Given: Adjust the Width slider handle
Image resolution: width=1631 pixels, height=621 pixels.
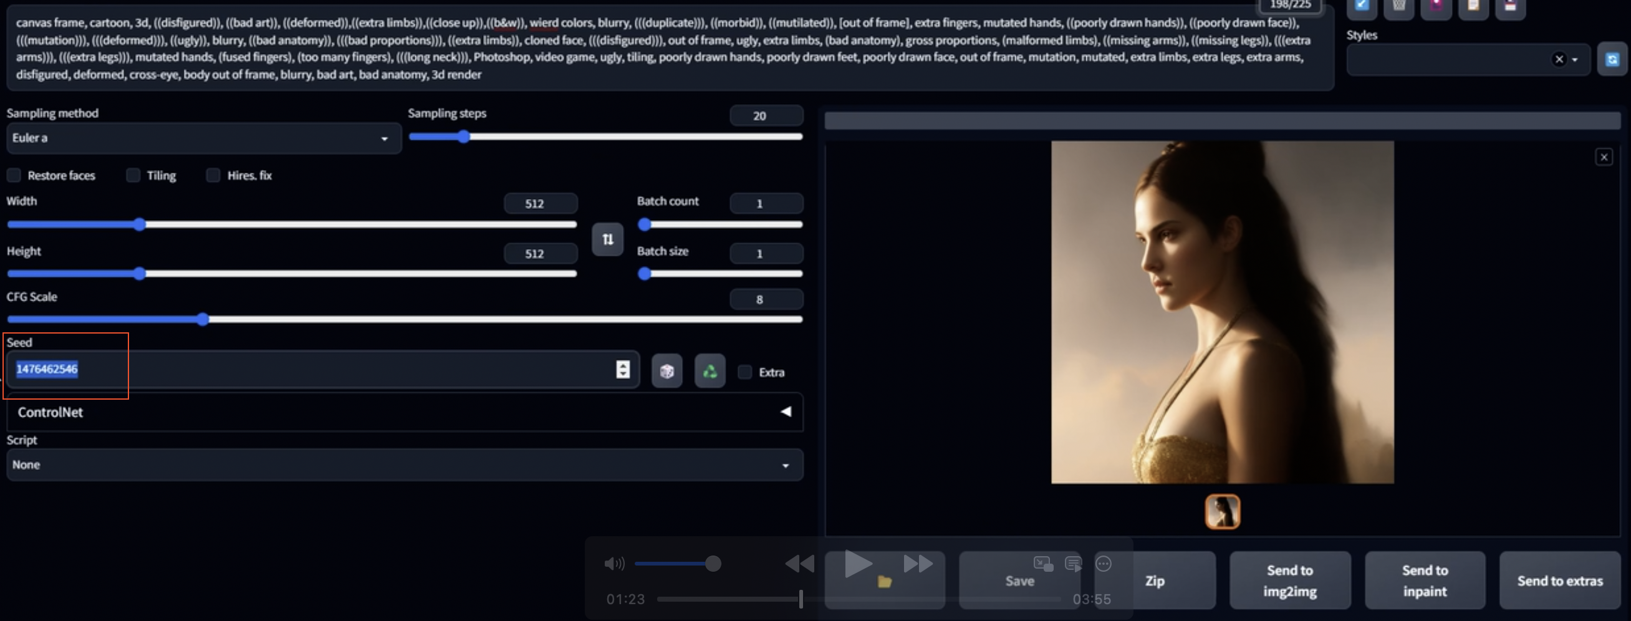Looking at the screenshot, I should (x=139, y=224).
